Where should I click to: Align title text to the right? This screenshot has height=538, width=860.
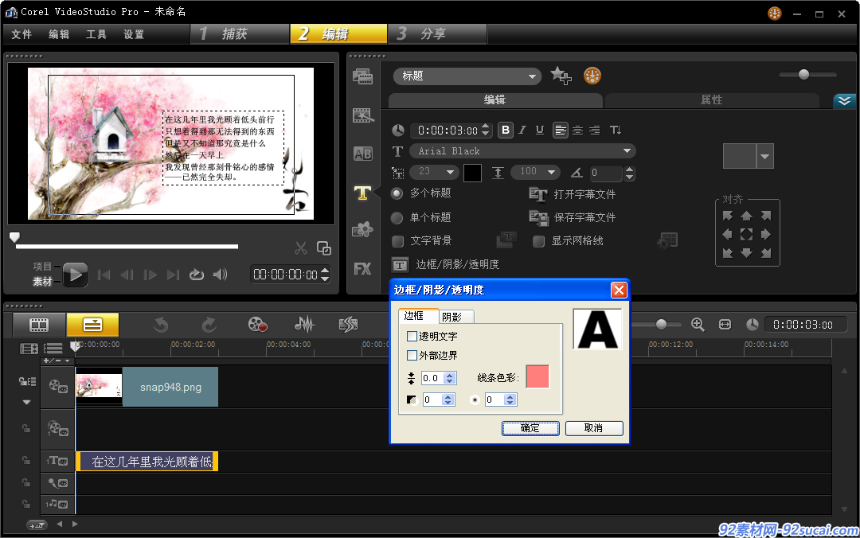(595, 130)
